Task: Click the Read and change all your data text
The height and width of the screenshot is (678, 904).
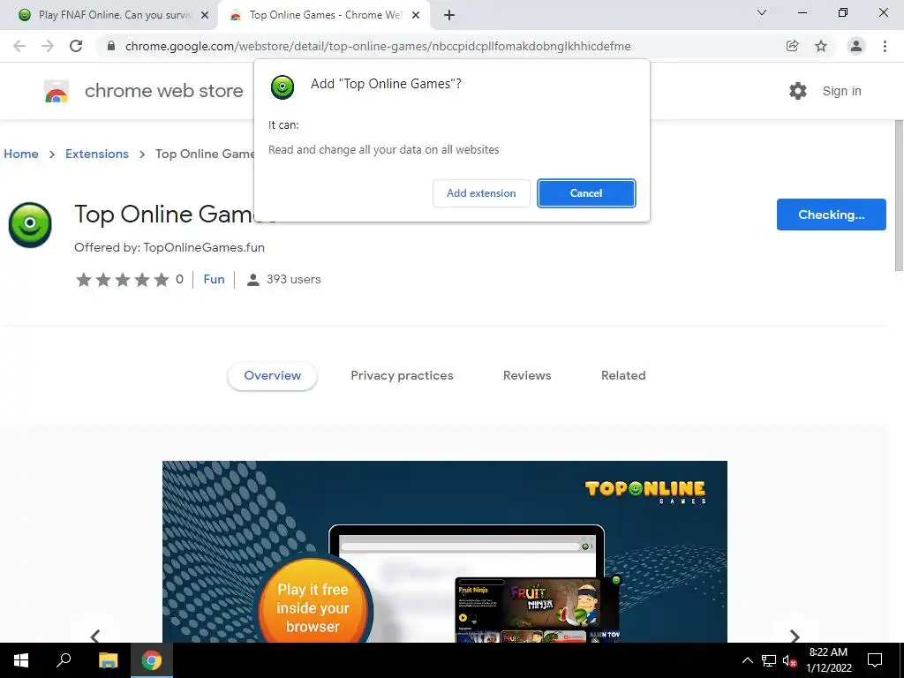Action: (x=383, y=150)
